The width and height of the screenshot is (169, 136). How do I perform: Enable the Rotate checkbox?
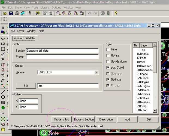pyautogui.click(x=108, y=55)
